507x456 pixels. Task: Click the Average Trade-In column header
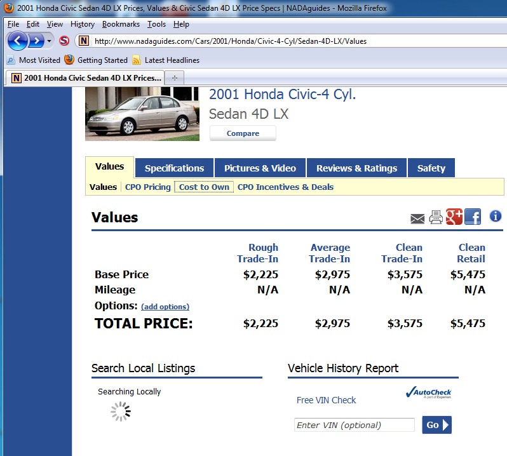[330, 253]
